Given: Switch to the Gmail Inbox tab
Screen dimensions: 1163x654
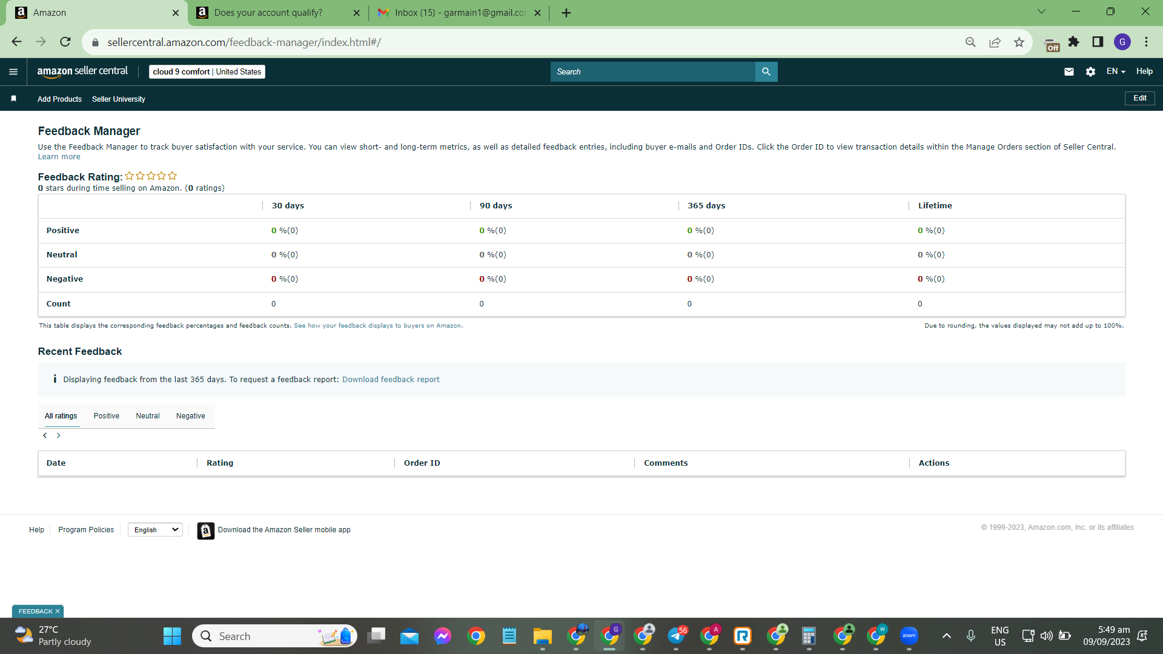Looking at the screenshot, I should click(x=459, y=13).
